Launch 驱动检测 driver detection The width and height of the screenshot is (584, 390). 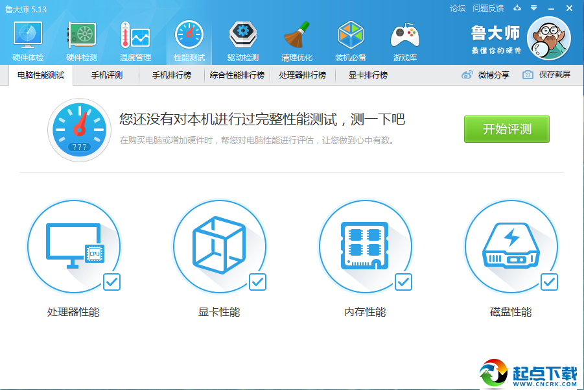[x=242, y=39]
